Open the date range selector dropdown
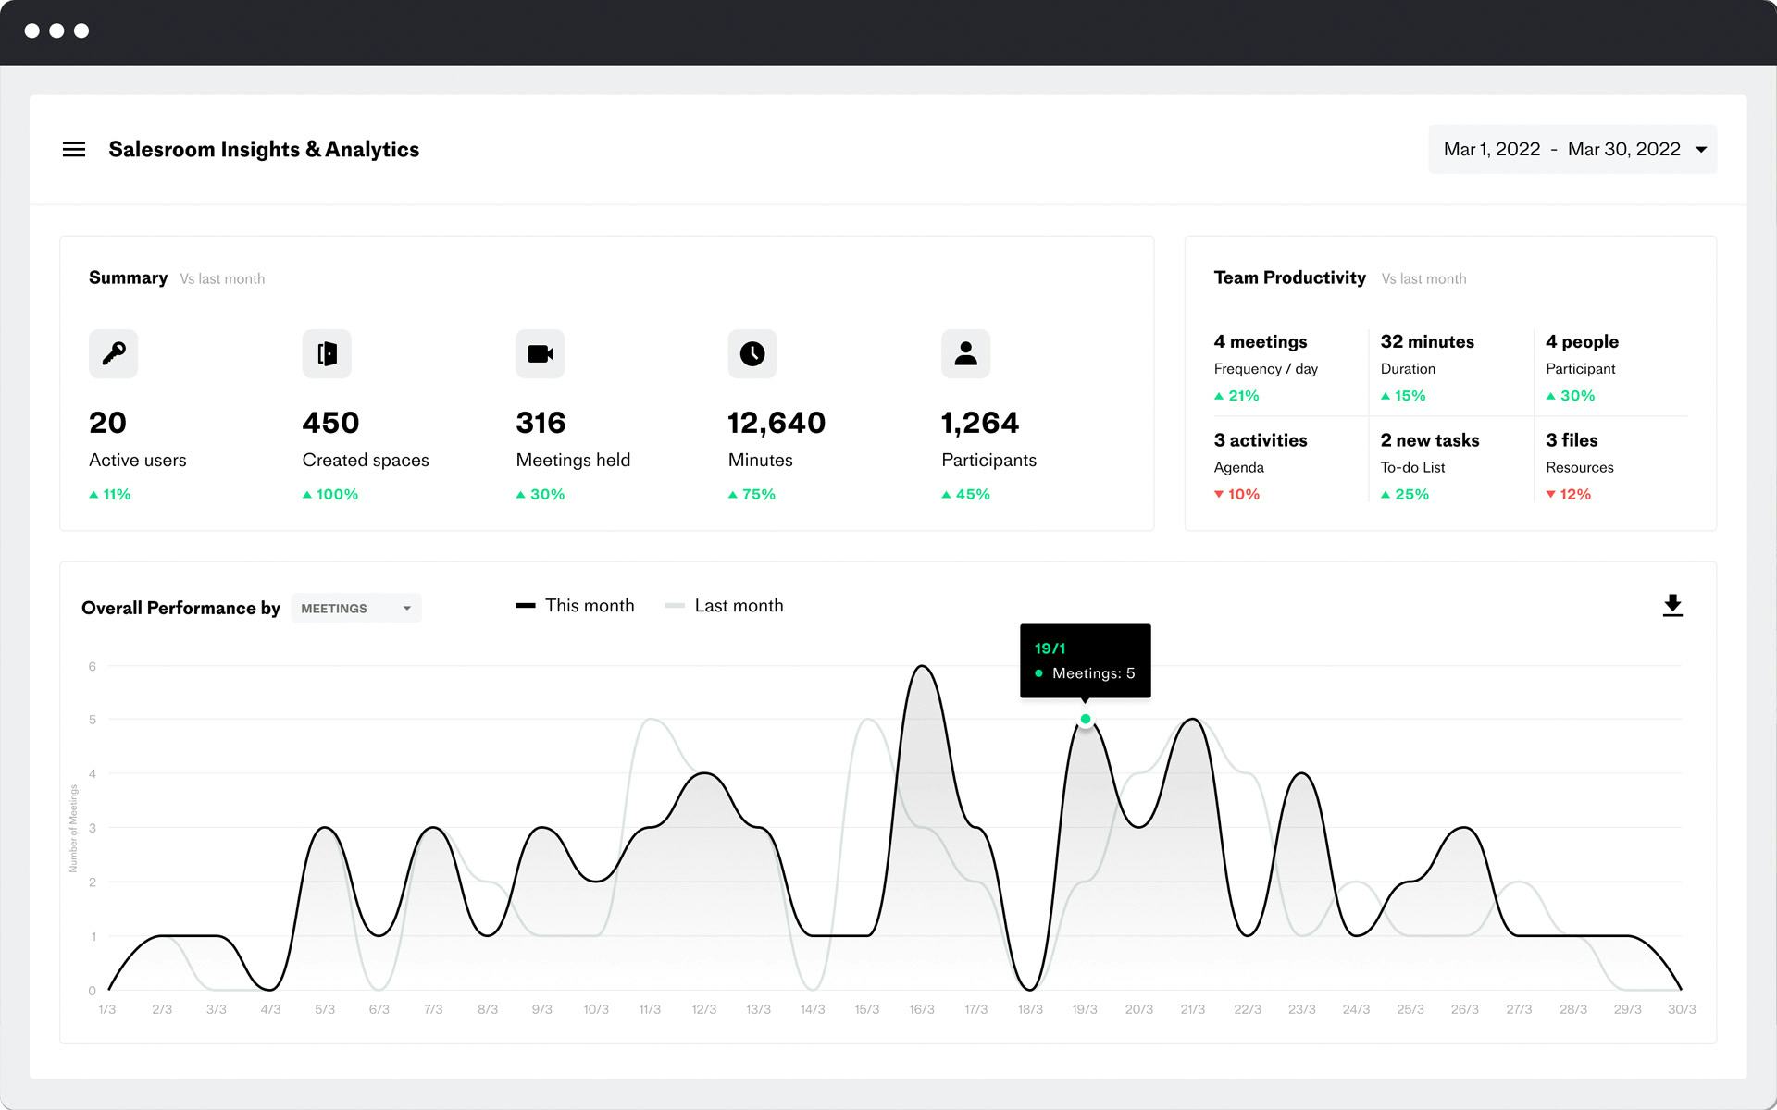Viewport: 1777px width, 1110px height. click(1572, 149)
